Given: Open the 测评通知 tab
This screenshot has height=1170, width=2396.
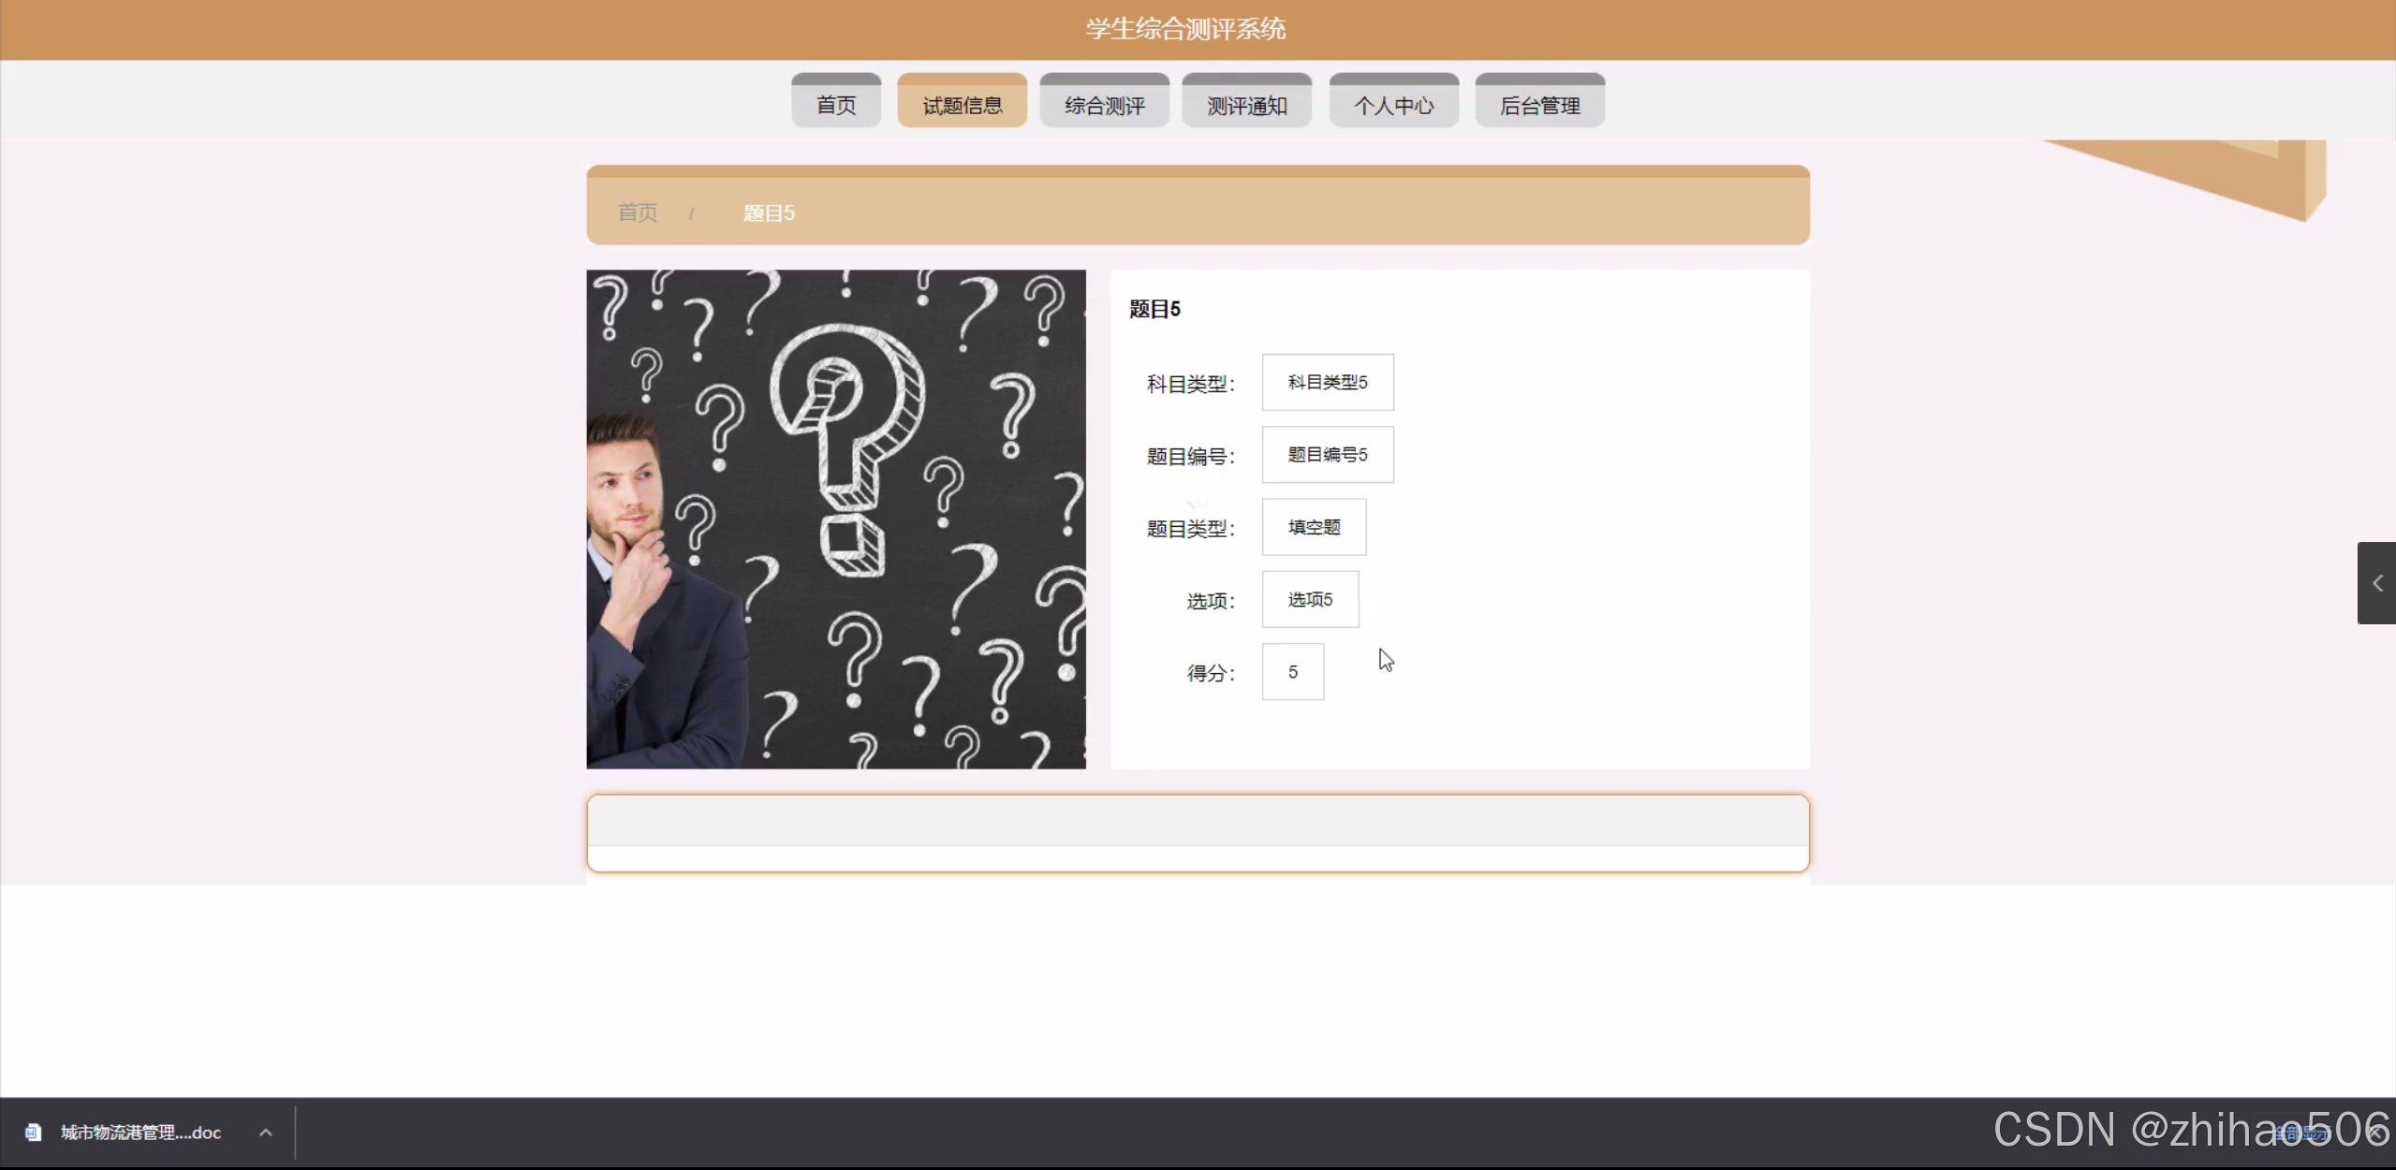Looking at the screenshot, I should pyautogui.click(x=1246, y=105).
